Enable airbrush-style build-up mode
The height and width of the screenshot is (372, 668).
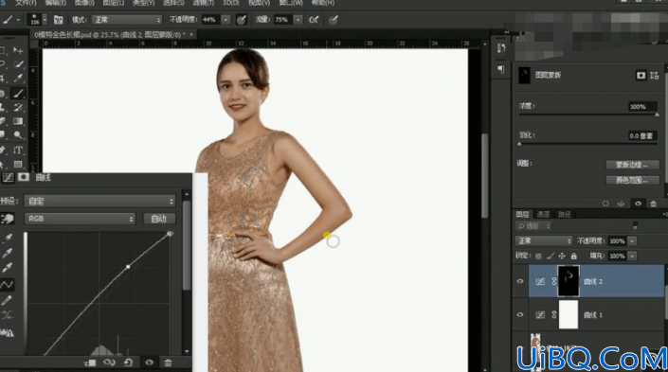[x=314, y=20]
